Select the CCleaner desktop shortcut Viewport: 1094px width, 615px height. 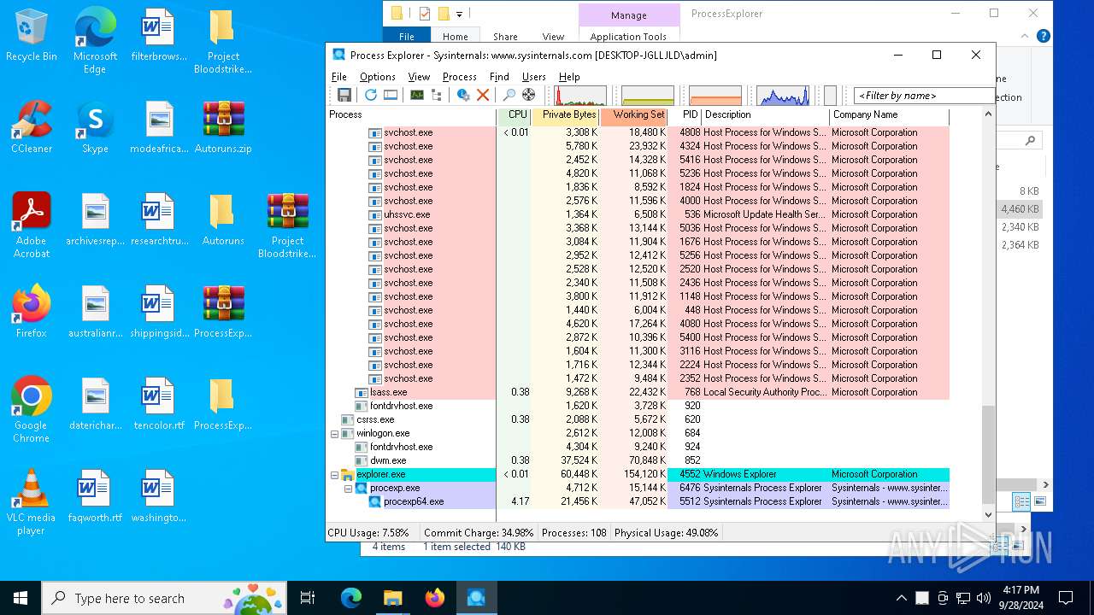pyautogui.click(x=32, y=127)
